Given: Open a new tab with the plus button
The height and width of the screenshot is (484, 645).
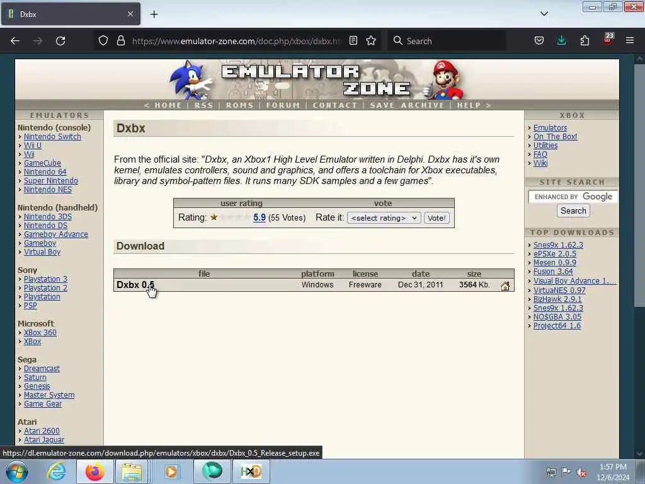Looking at the screenshot, I should point(154,14).
